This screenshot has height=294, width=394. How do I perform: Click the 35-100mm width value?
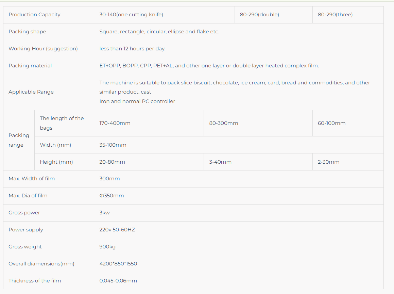click(113, 145)
